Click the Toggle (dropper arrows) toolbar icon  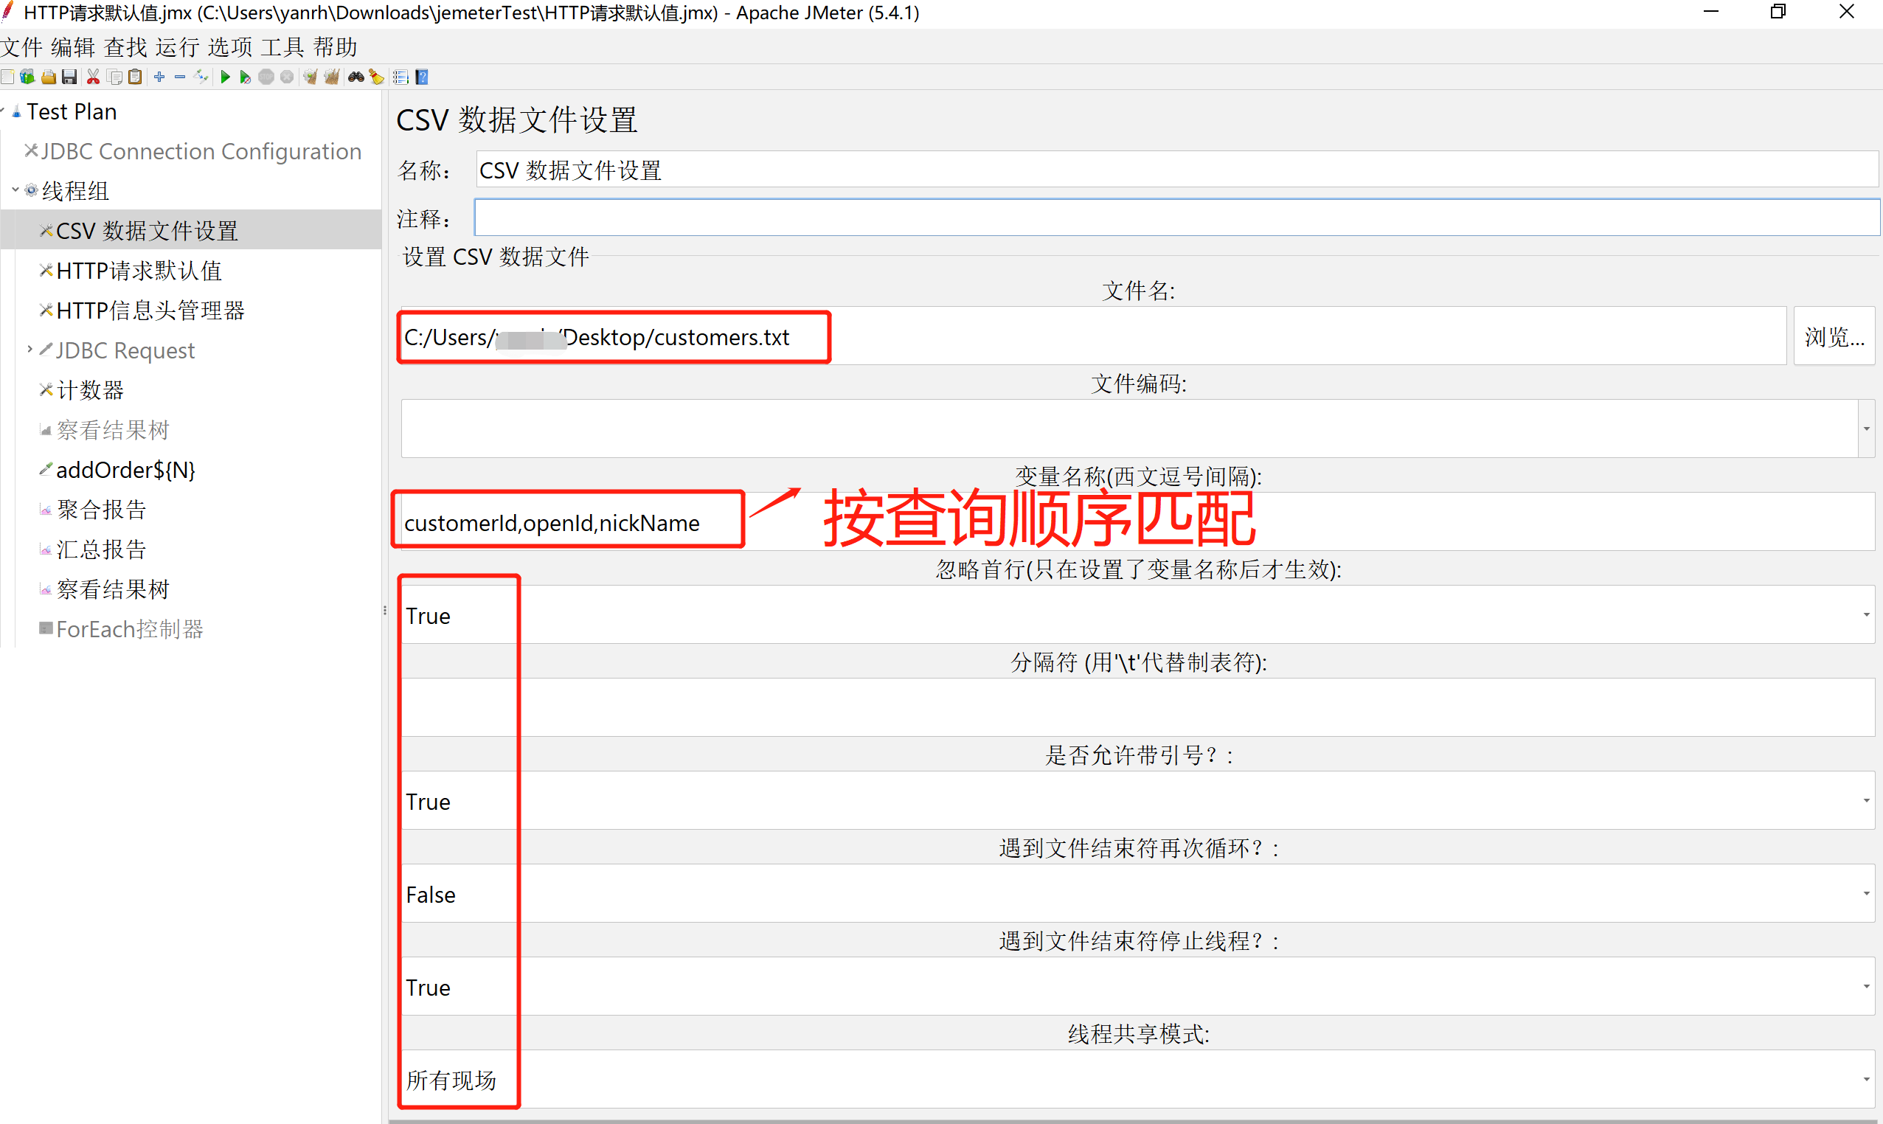pyautogui.click(x=201, y=77)
